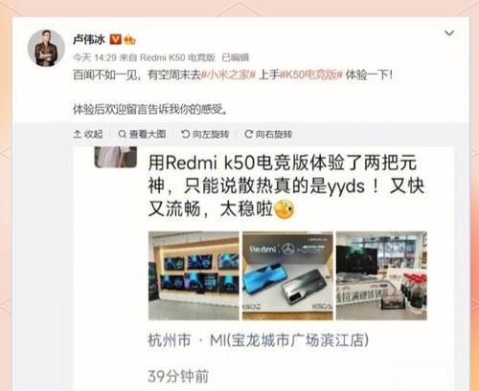
Task: Click the 39分钟前 time label
Action: [x=178, y=376]
